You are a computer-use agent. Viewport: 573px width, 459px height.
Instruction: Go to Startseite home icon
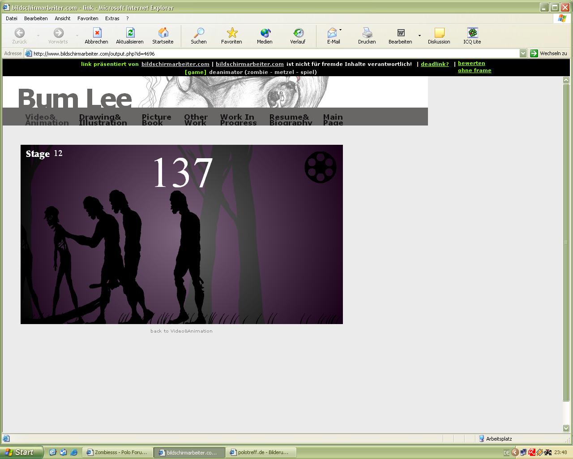163,33
